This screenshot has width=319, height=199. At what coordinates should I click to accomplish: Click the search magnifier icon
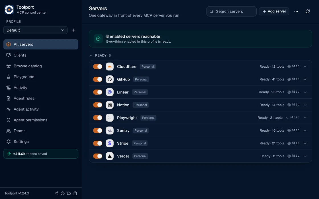pyautogui.click(x=211, y=11)
